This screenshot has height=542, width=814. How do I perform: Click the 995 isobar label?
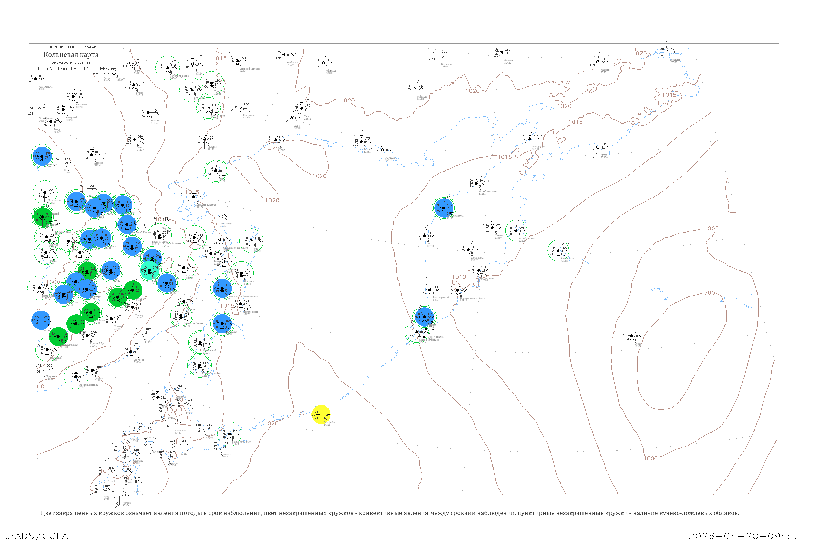pos(709,292)
